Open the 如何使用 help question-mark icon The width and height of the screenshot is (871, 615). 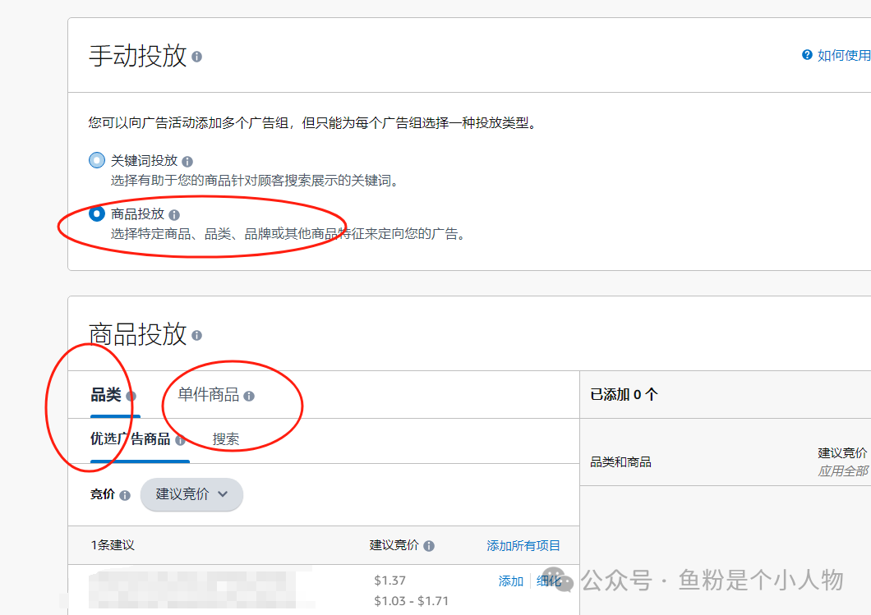(807, 54)
